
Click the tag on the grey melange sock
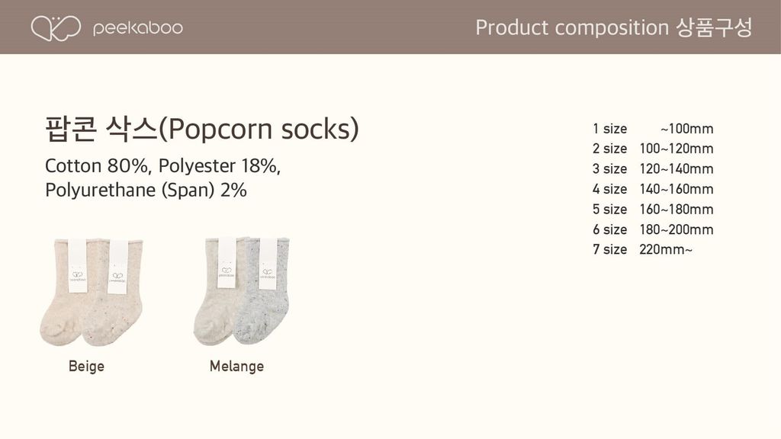pos(268,264)
